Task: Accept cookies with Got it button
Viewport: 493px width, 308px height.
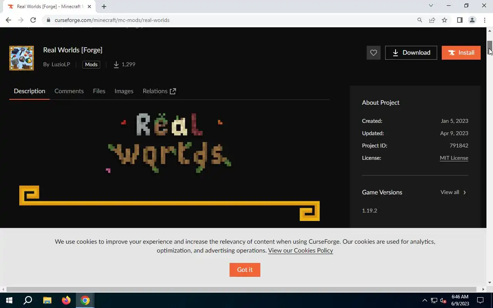Action: (x=245, y=269)
